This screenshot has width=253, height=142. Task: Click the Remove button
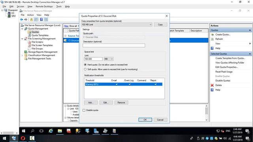pos(121,103)
